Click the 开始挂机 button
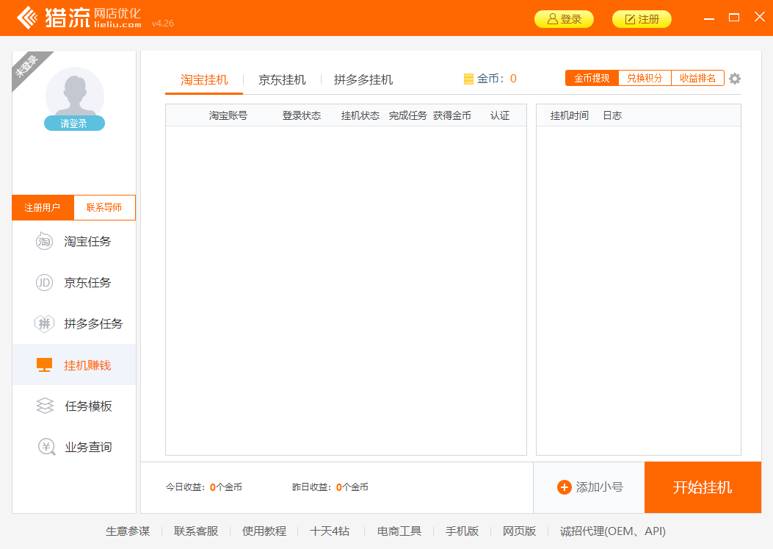The width and height of the screenshot is (773, 549). (703, 487)
